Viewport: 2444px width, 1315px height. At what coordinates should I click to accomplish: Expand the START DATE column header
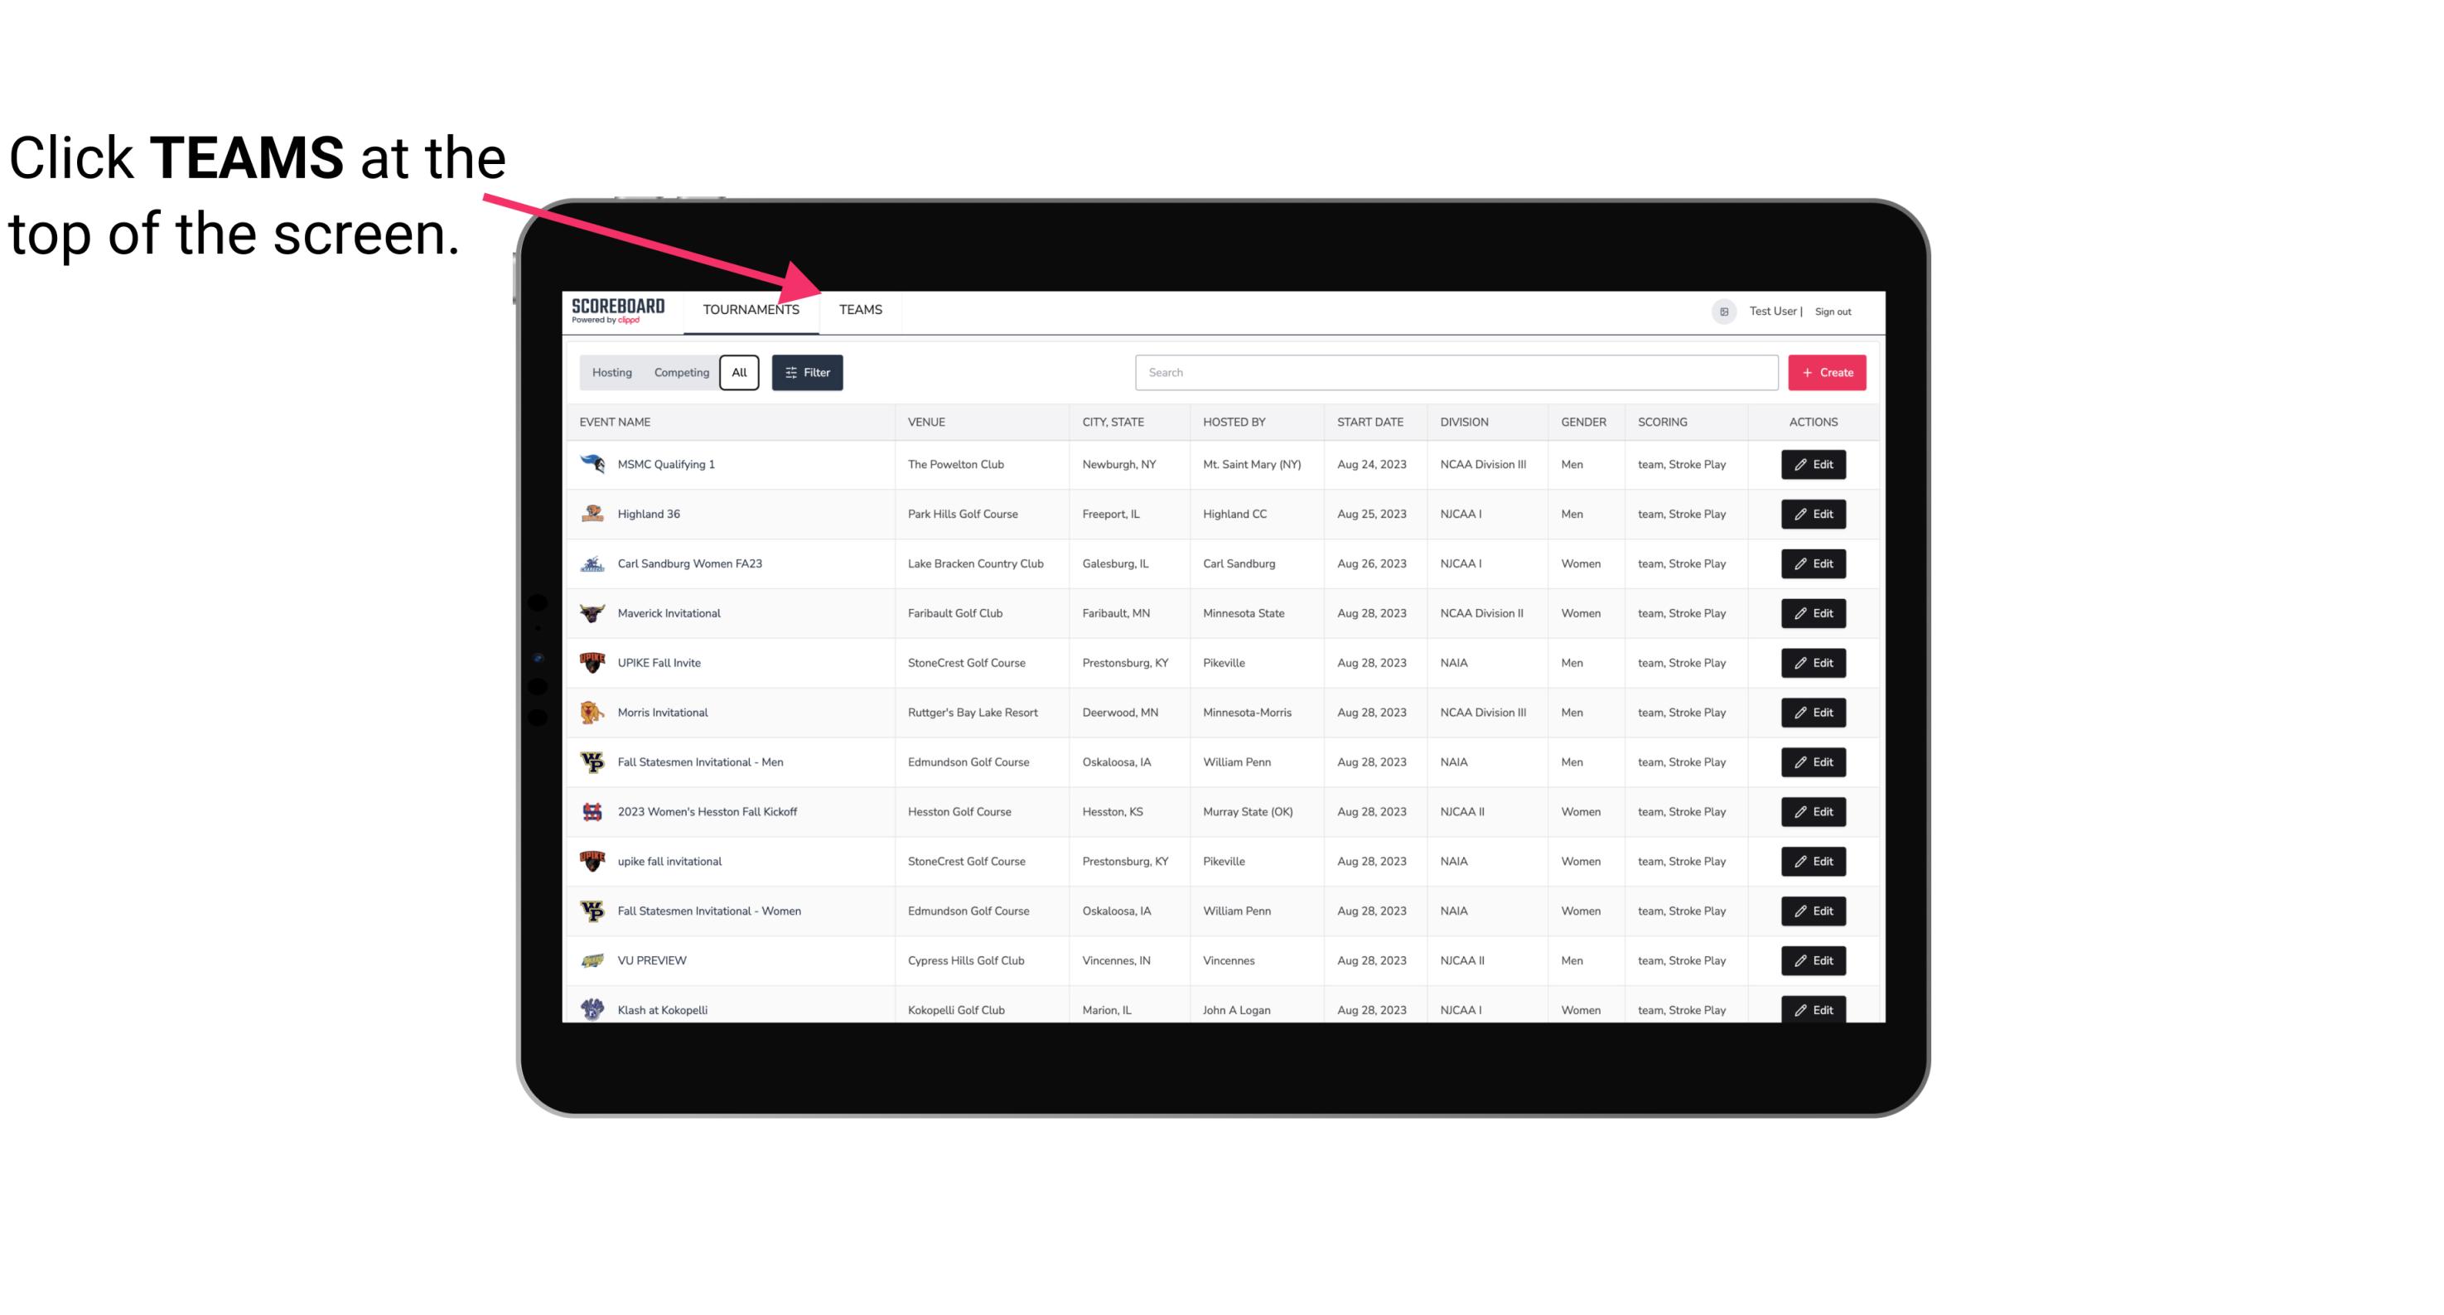coord(1369,421)
